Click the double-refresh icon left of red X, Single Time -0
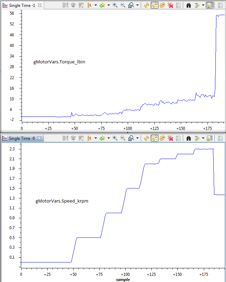The height and width of the screenshot is (282, 226). (x=162, y=138)
